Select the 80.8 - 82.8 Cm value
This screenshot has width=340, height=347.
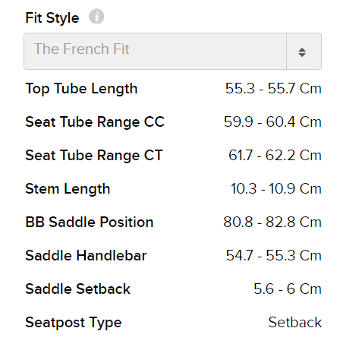272,222
